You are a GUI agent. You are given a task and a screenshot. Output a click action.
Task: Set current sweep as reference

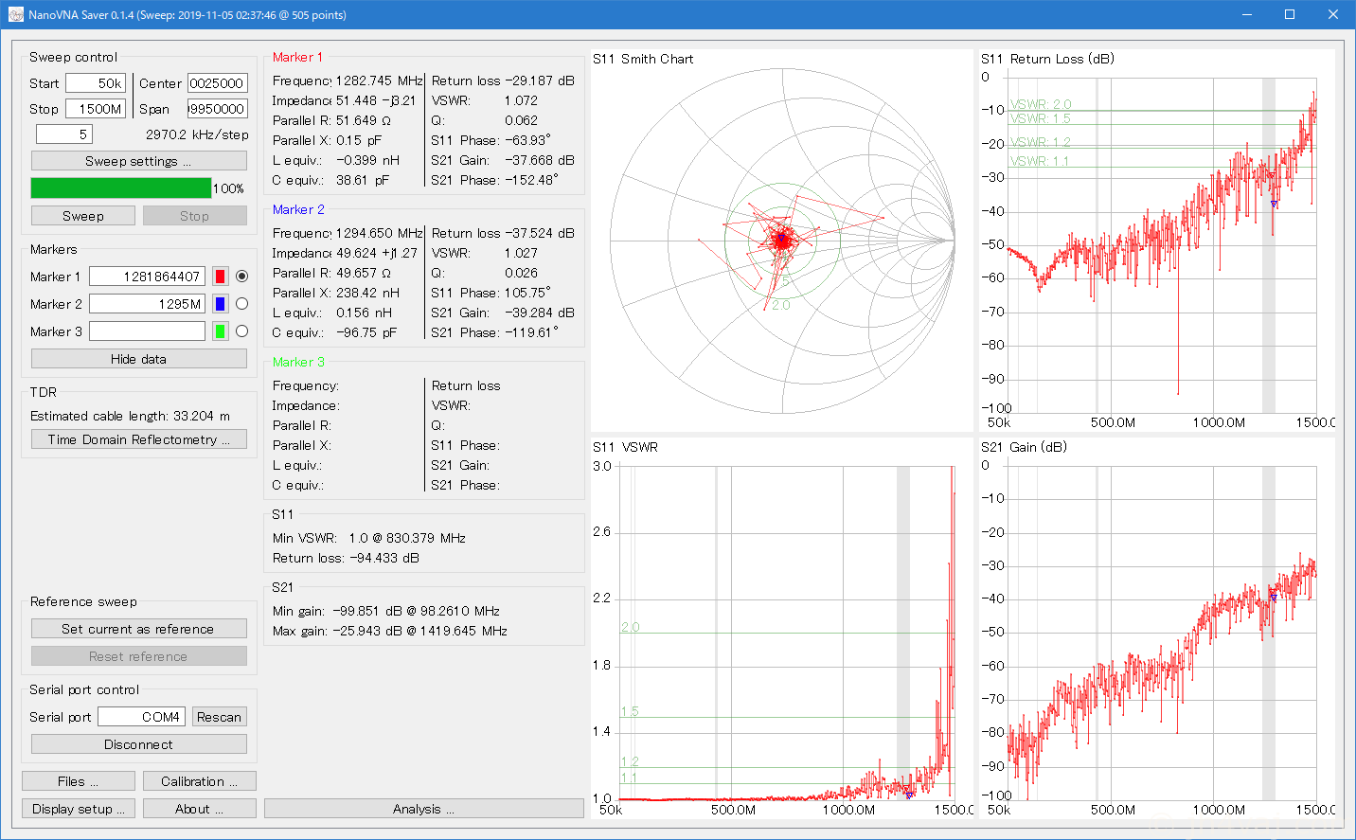tap(138, 629)
